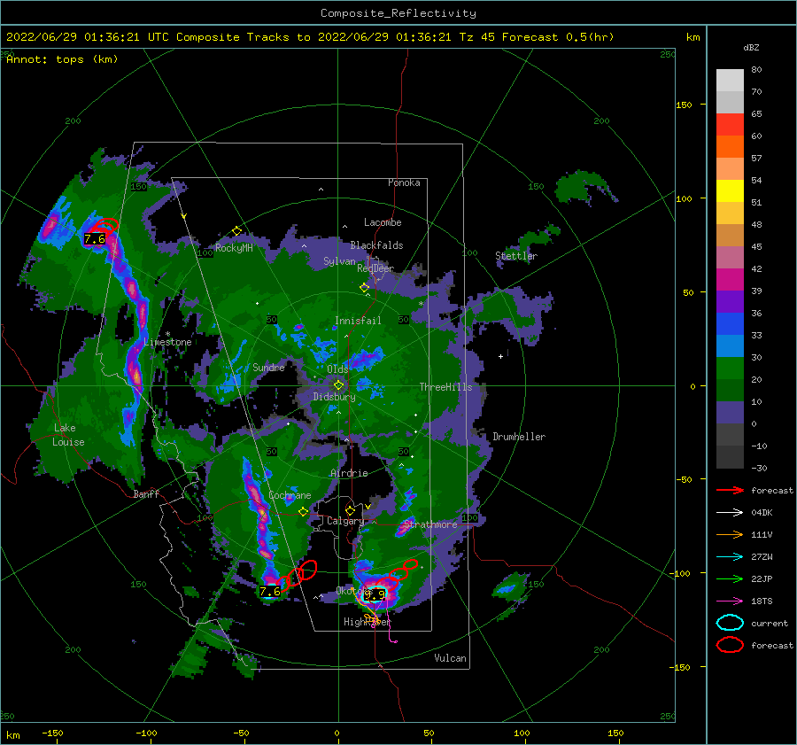Click the cyan 'current' ellipse legend icon
Viewport: 797px width, 745px height.
[x=730, y=623]
